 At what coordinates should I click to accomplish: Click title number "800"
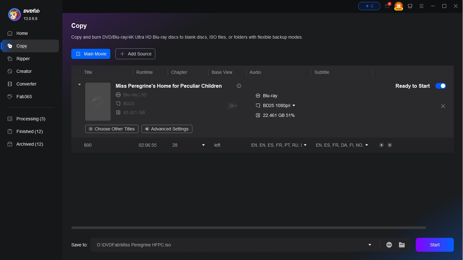88,145
